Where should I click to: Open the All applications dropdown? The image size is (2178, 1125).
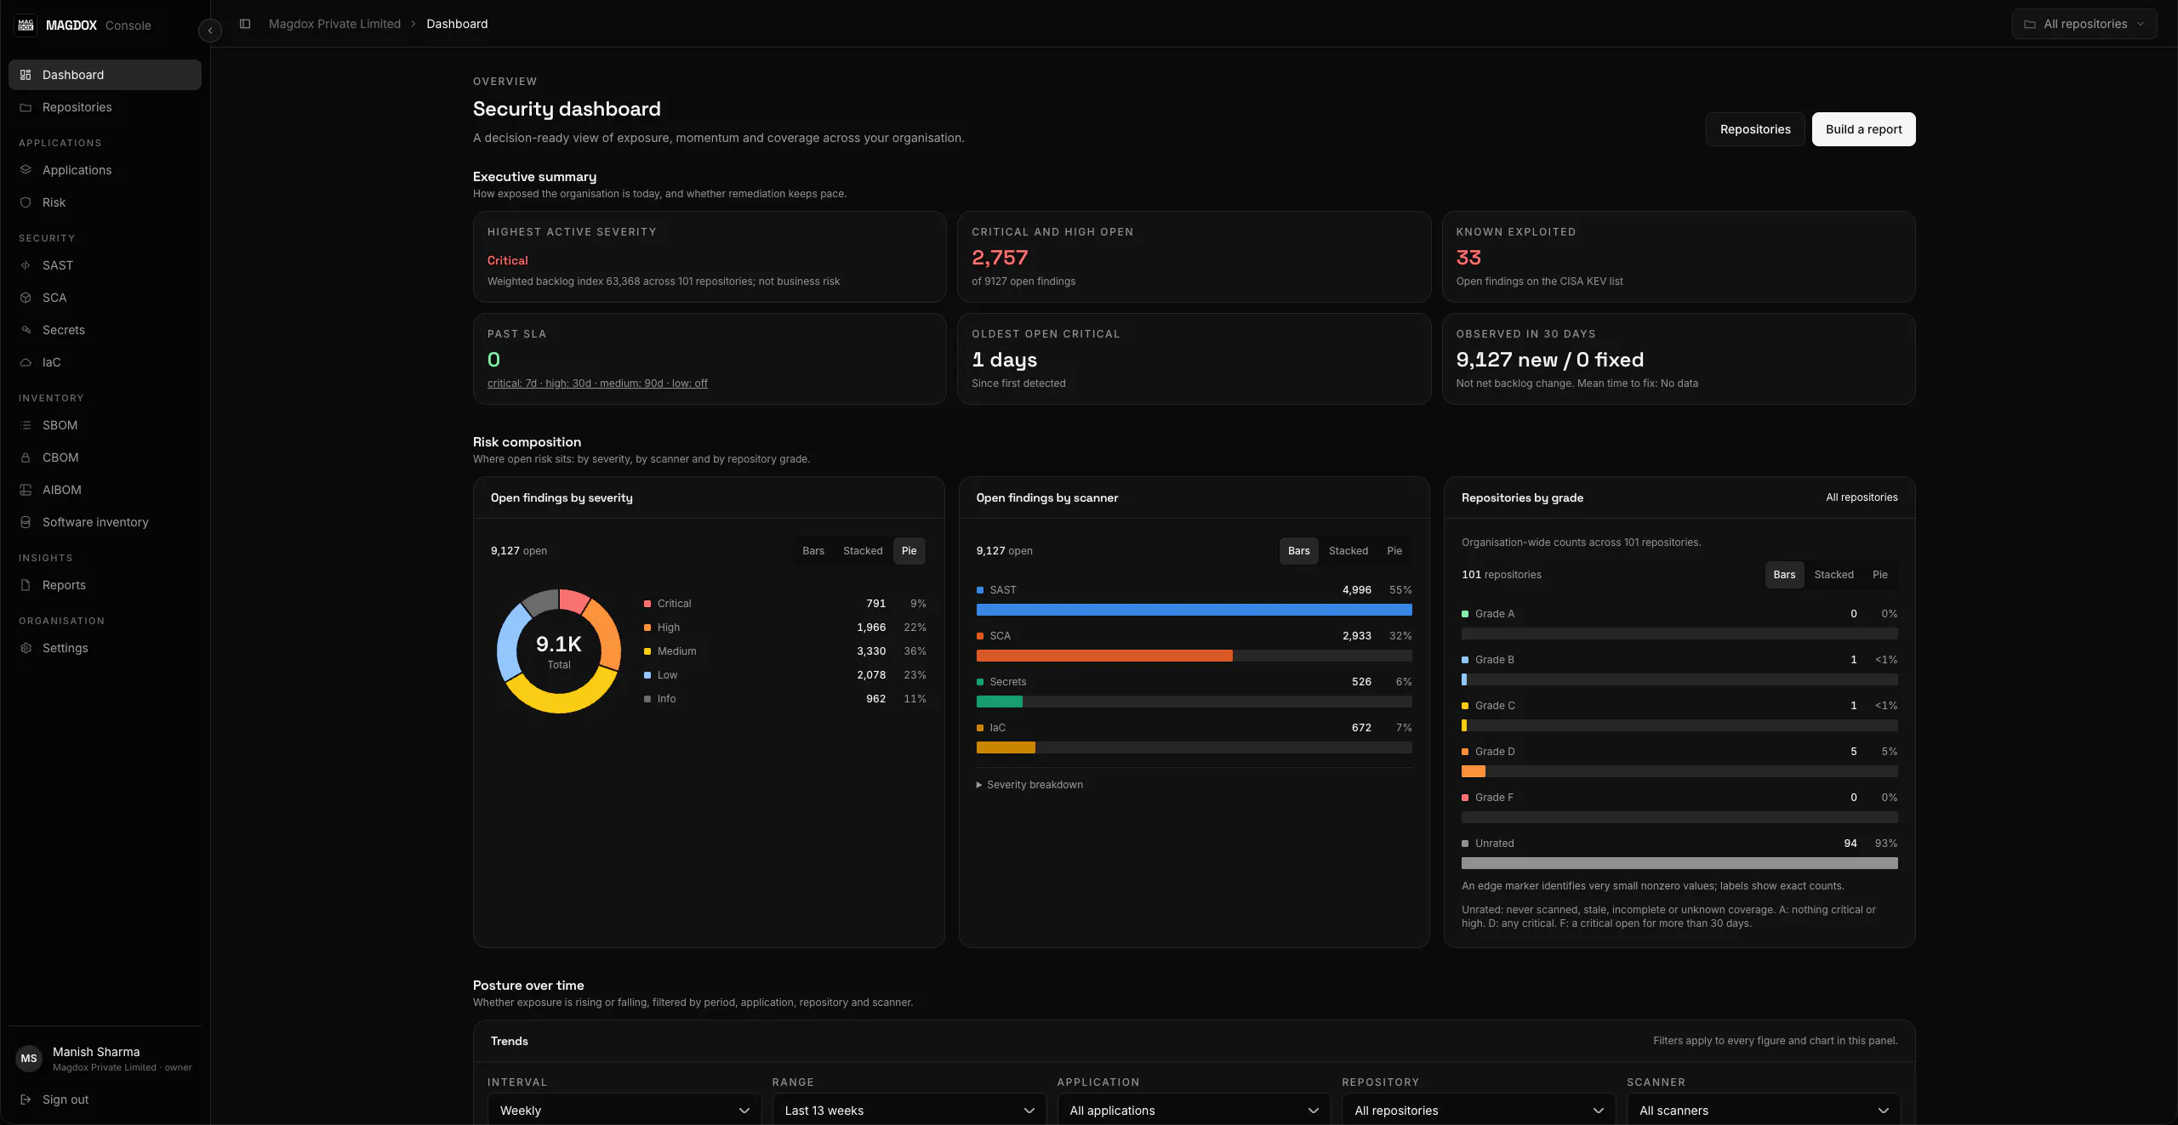point(1194,1111)
